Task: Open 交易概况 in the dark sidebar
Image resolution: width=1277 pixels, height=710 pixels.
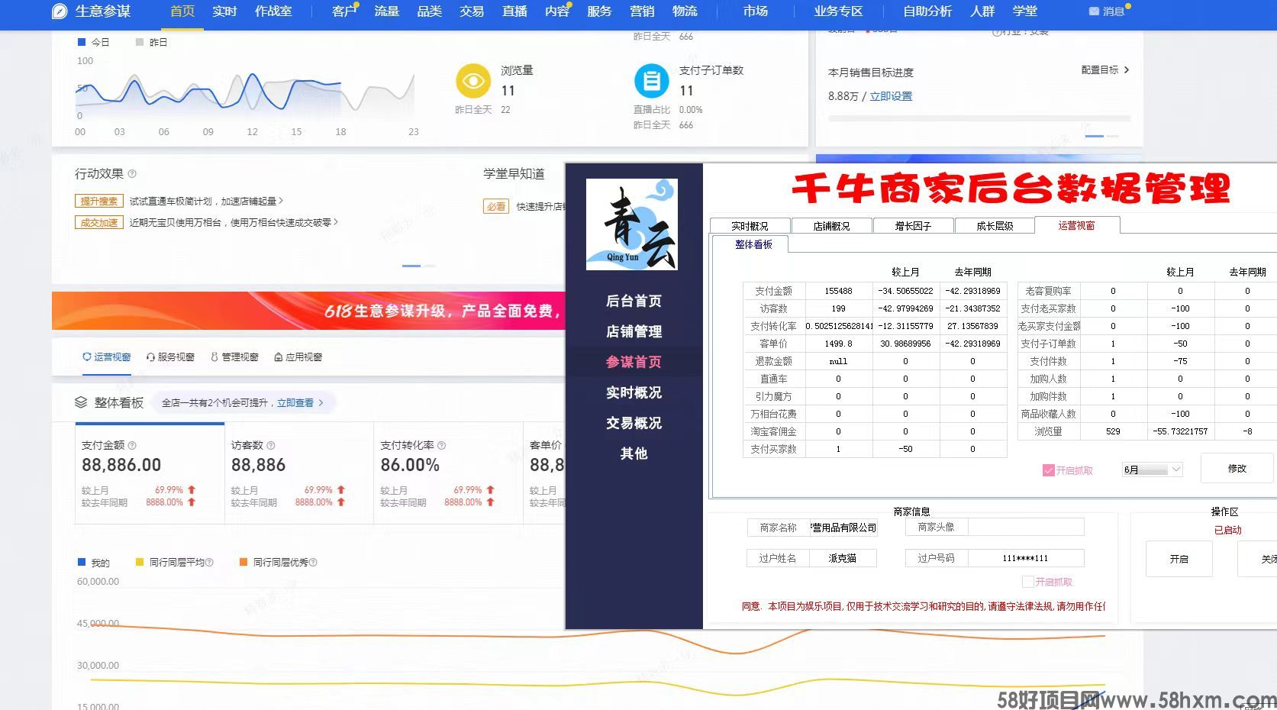Action: (x=634, y=423)
